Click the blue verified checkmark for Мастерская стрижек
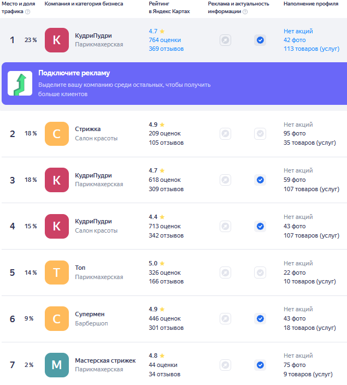347x385 pixels. coord(260,365)
